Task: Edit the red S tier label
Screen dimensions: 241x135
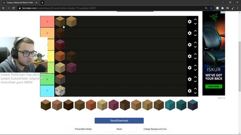Action: (47, 22)
